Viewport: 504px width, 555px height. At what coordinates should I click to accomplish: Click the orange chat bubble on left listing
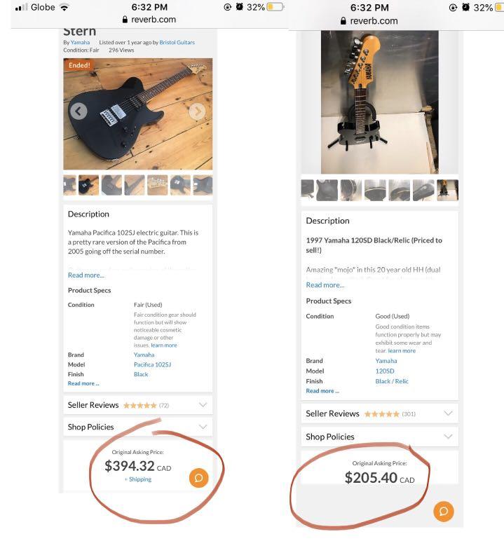(x=198, y=478)
